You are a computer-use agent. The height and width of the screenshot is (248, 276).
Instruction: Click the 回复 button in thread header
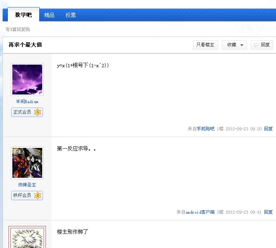click(262, 45)
